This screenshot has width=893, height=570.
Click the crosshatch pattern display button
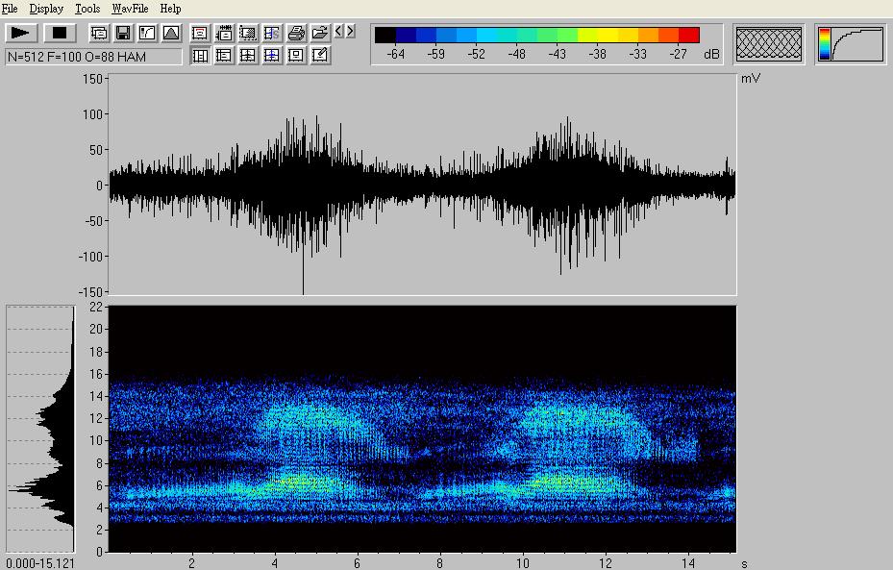click(x=769, y=44)
